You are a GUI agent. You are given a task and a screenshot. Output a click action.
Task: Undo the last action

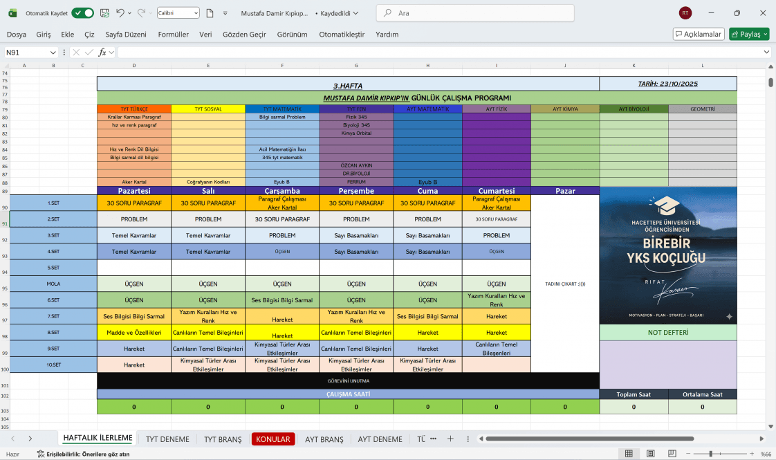(x=120, y=13)
